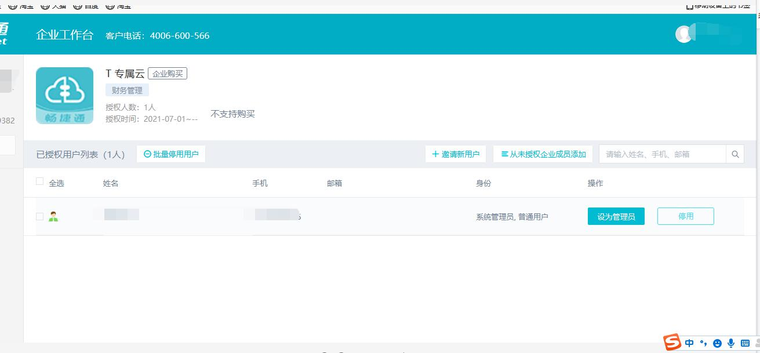Click the 畅捷通 T专属云 app icon
This screenshot has width=760, height=353.
click(x=64, y=96)
